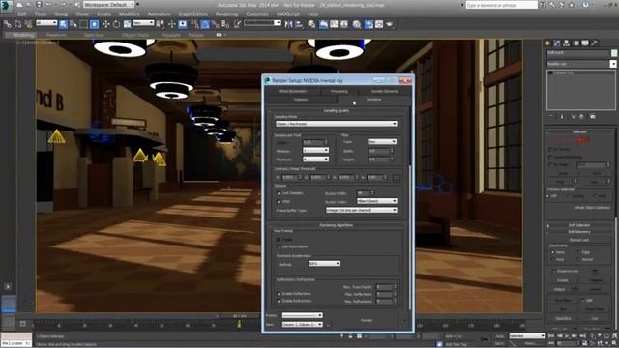Image resolution: width=619 pixels, height=348 pixels.
Task: Click the Align tool icon
Action: [x=299, y=24]
